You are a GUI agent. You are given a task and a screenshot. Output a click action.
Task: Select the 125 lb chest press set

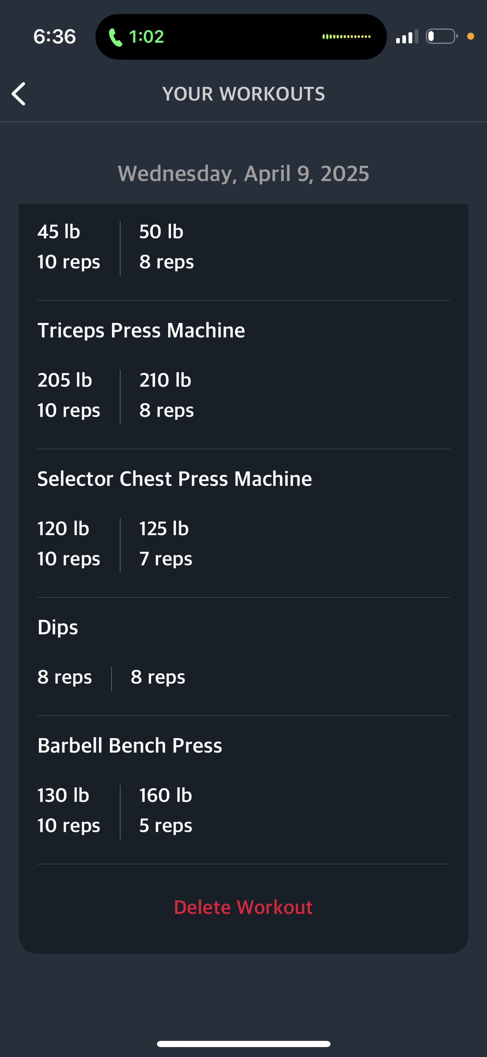pyautogui.click(x=166, y=543)
